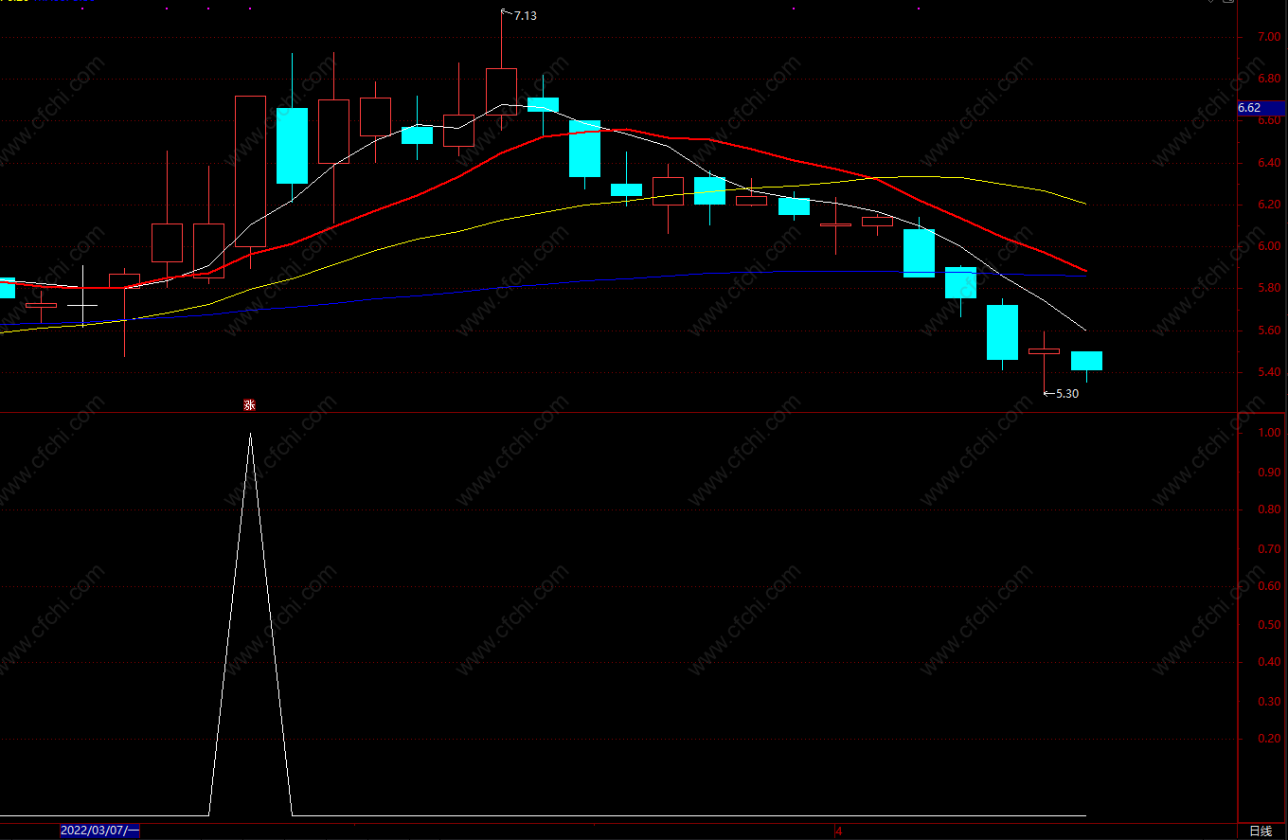Viewport: 1288px width, 840px height.
Task: Select the 2022/03/07 date label
Action: 99,831
